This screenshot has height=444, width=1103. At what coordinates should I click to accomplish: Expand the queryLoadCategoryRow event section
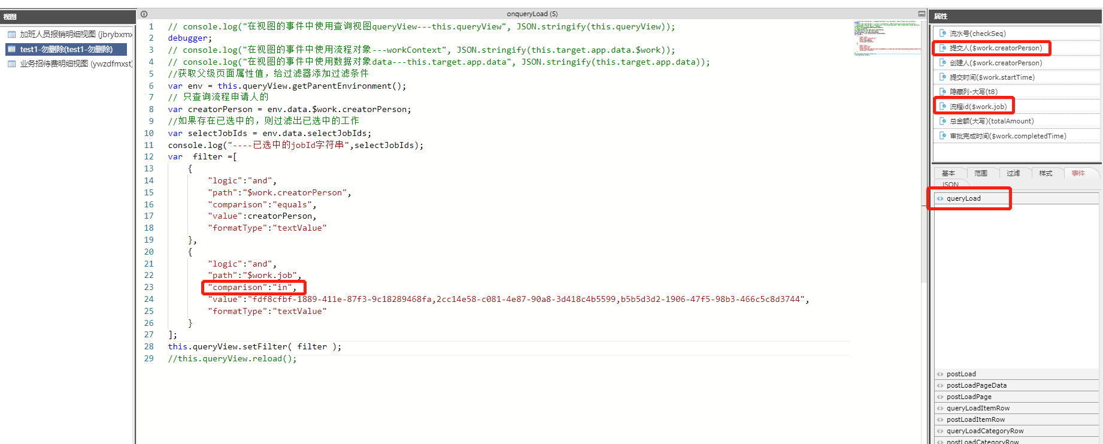pyautogui.click(x=1017, y=431)
